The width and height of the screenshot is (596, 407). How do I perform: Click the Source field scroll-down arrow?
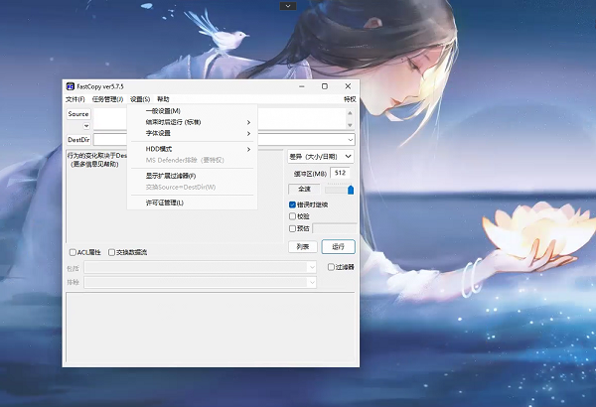coord(350,125)
